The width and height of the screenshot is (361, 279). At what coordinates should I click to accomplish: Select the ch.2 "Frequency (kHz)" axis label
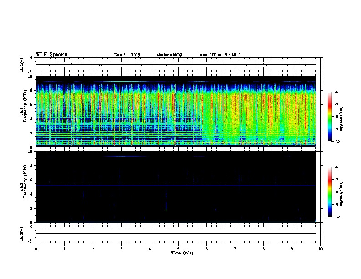25,181
